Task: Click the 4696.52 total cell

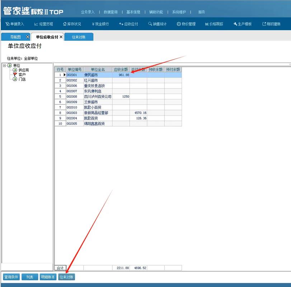Action: coord(139,268)
